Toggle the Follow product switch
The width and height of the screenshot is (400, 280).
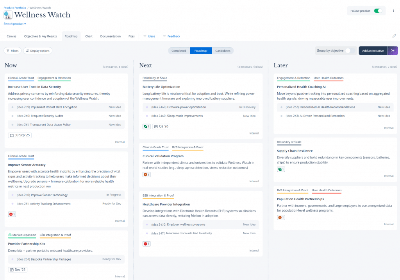378,11
